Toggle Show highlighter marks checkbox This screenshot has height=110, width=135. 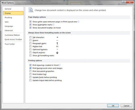(x=31, y=25)
